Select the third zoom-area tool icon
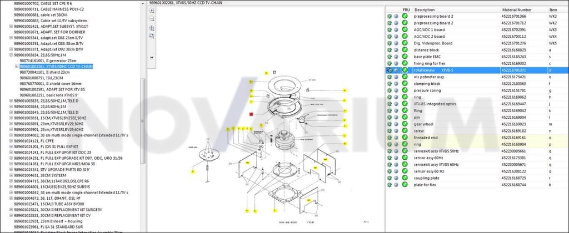Screen dimensions: 569x233 click(152, 28)
